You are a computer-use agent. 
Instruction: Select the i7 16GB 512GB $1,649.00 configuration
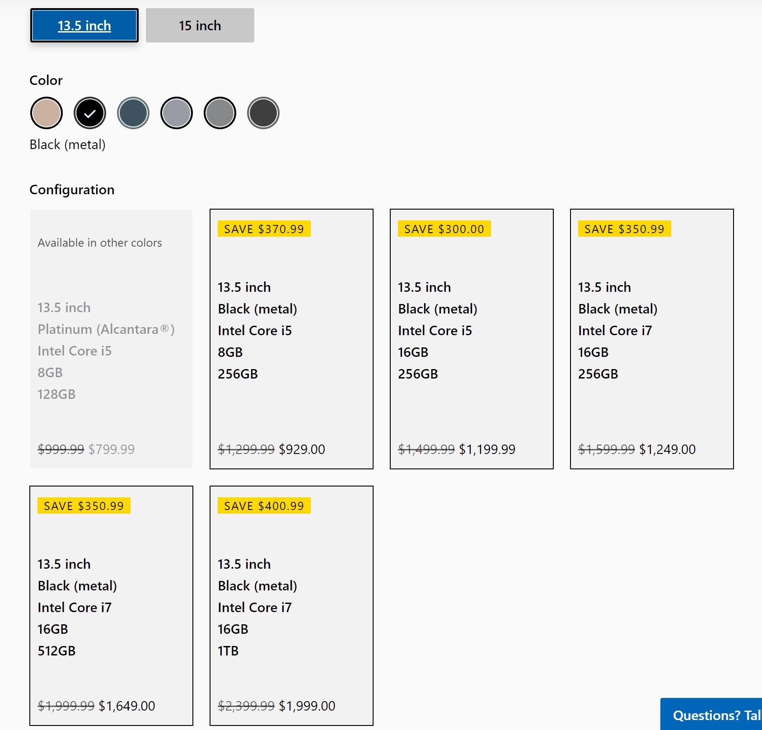(x=111, y=606)
